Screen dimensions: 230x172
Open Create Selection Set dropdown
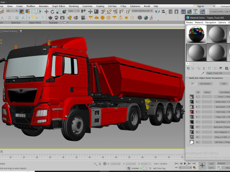click(142, 11)
